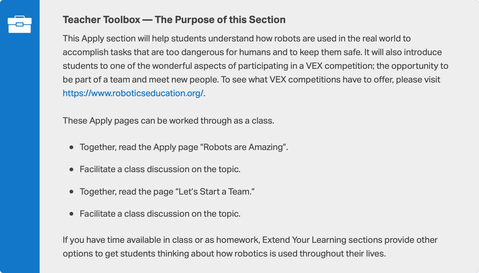This screenshot has height=273, width=479.
Task: Click the final "Facilitate a class discussion" bullet text
Action: [x=160, y=214]
